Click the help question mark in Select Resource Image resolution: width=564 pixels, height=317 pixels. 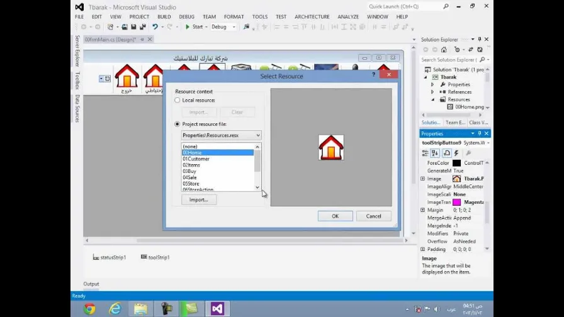[373, 74]
